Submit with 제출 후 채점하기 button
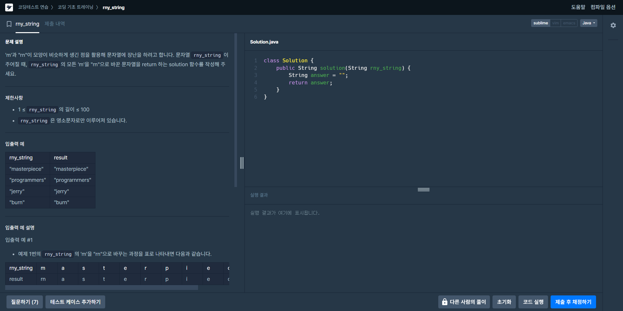The width and height of the screenshot is (623, 311). 573,302
